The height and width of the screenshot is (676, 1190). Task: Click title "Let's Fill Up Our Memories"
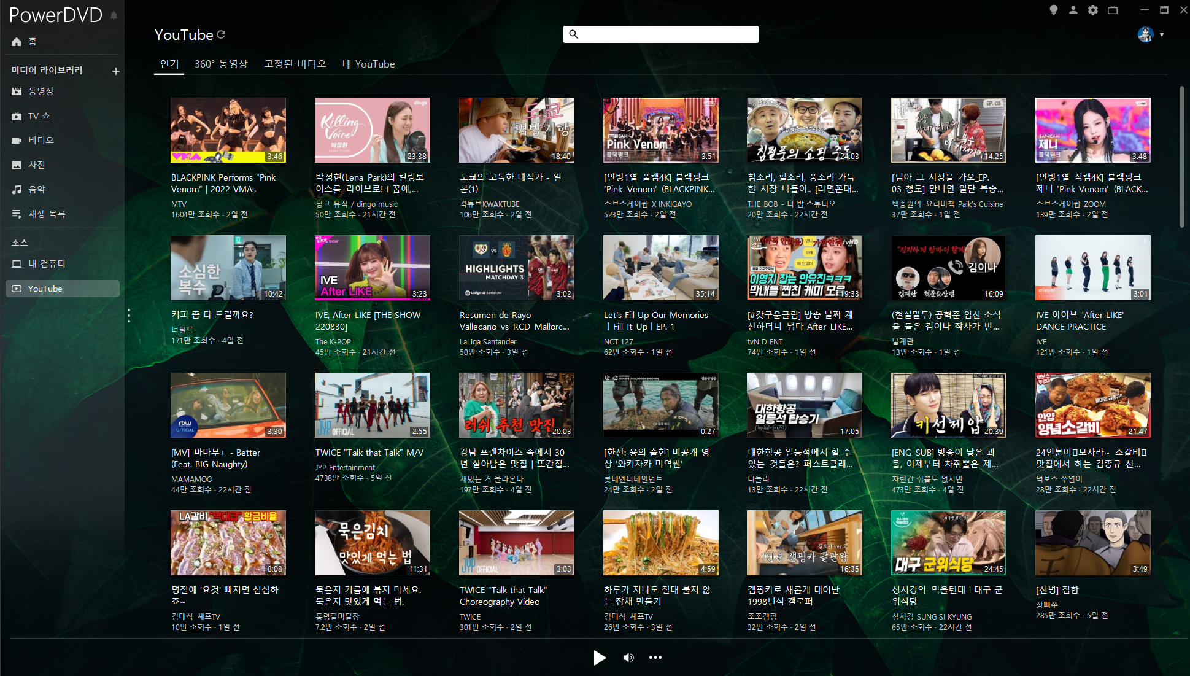coord(655,321)
